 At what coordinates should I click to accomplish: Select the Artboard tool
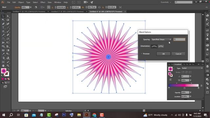click(x=3, y=62)
